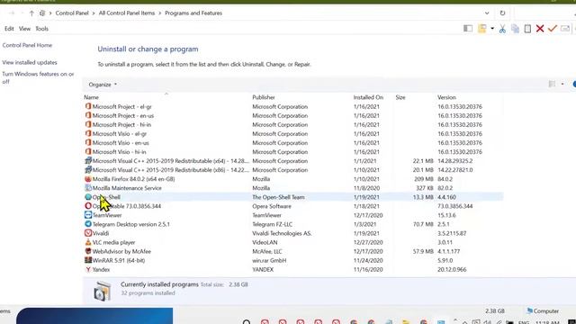Open Turn Windows features on or off
Viewport: 576px width, 324px height.
pos(38,77)
